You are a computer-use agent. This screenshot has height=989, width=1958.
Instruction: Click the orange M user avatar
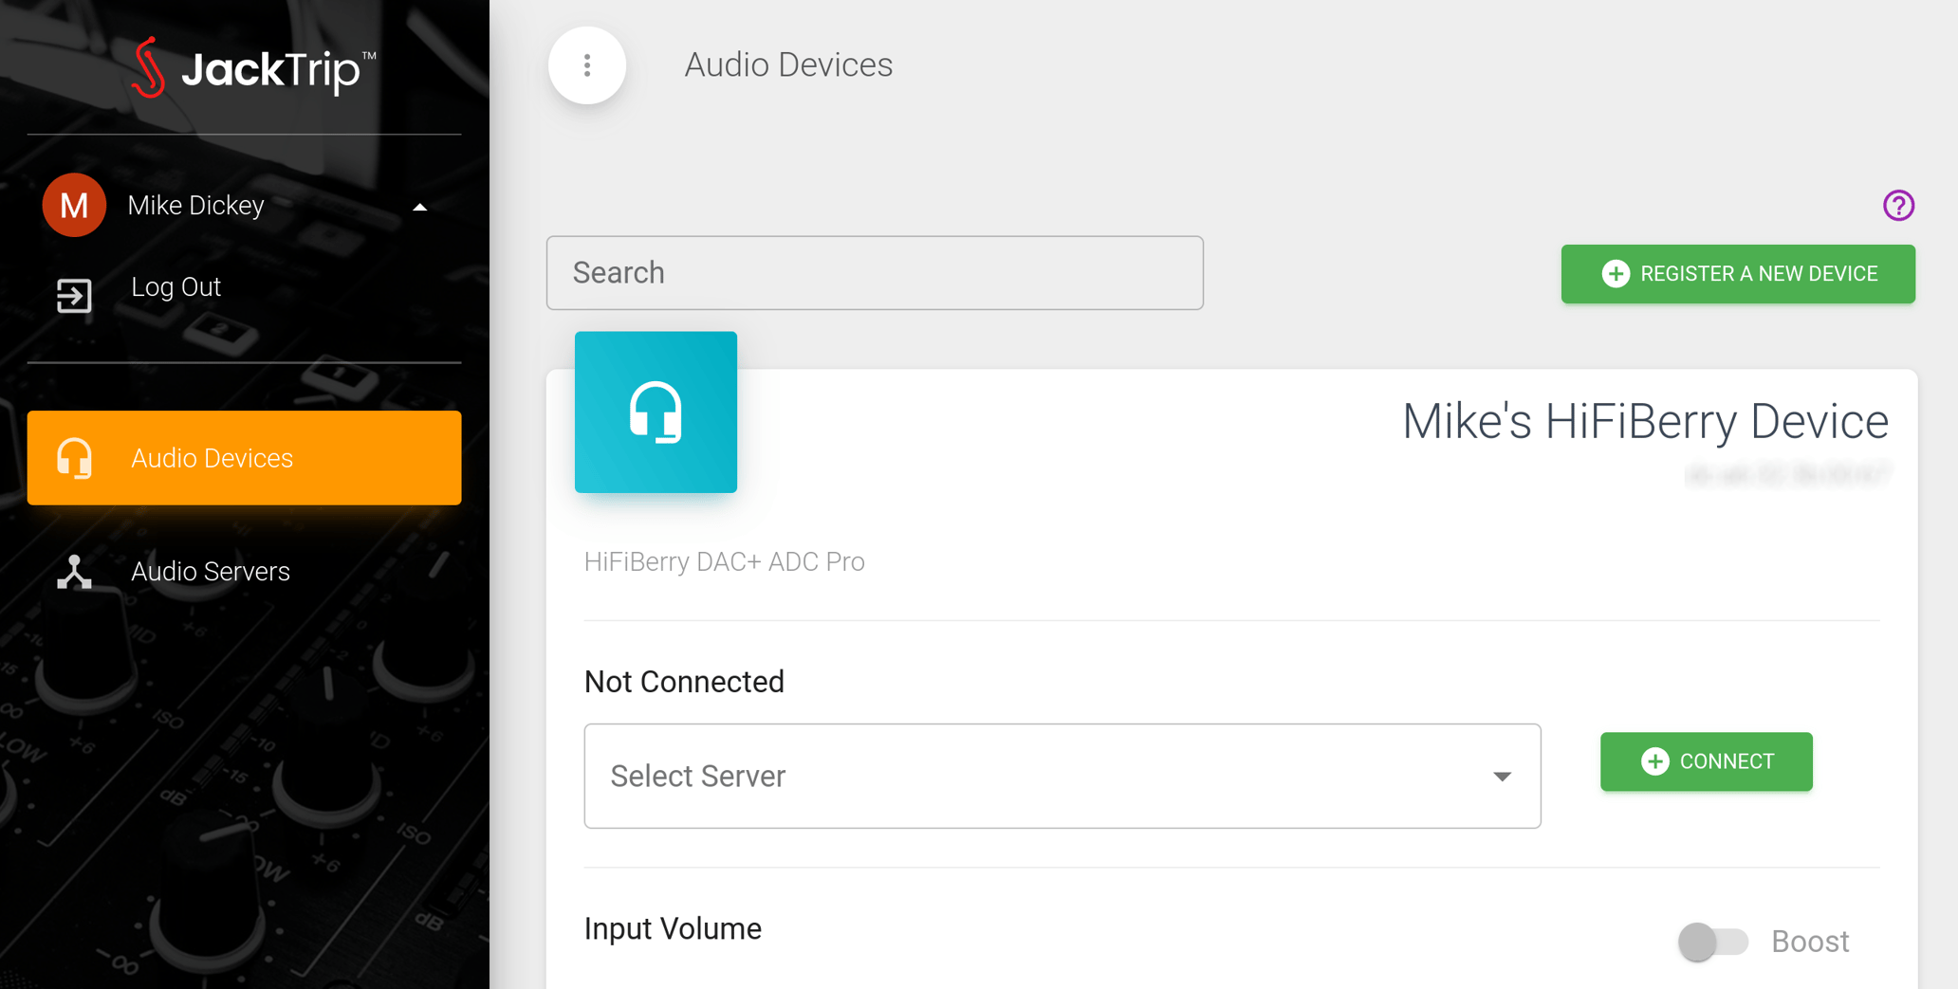[x=74, y=206]
